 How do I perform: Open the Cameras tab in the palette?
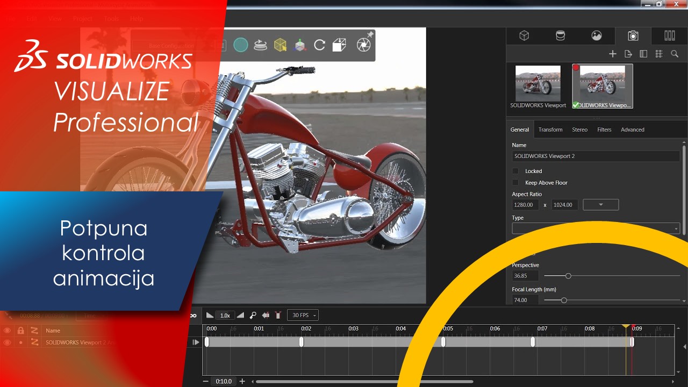(633, 36)
